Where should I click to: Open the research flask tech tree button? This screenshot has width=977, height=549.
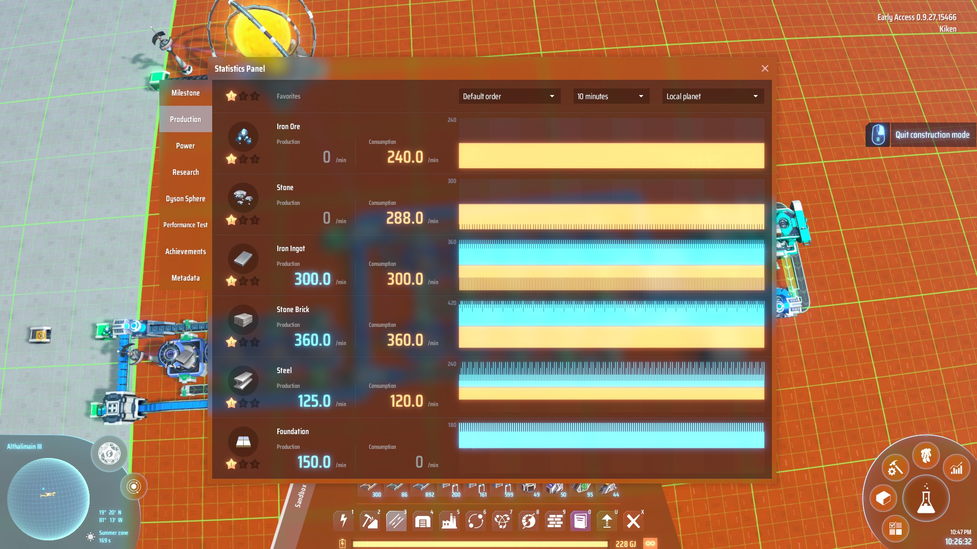click(x=926, y=499)
